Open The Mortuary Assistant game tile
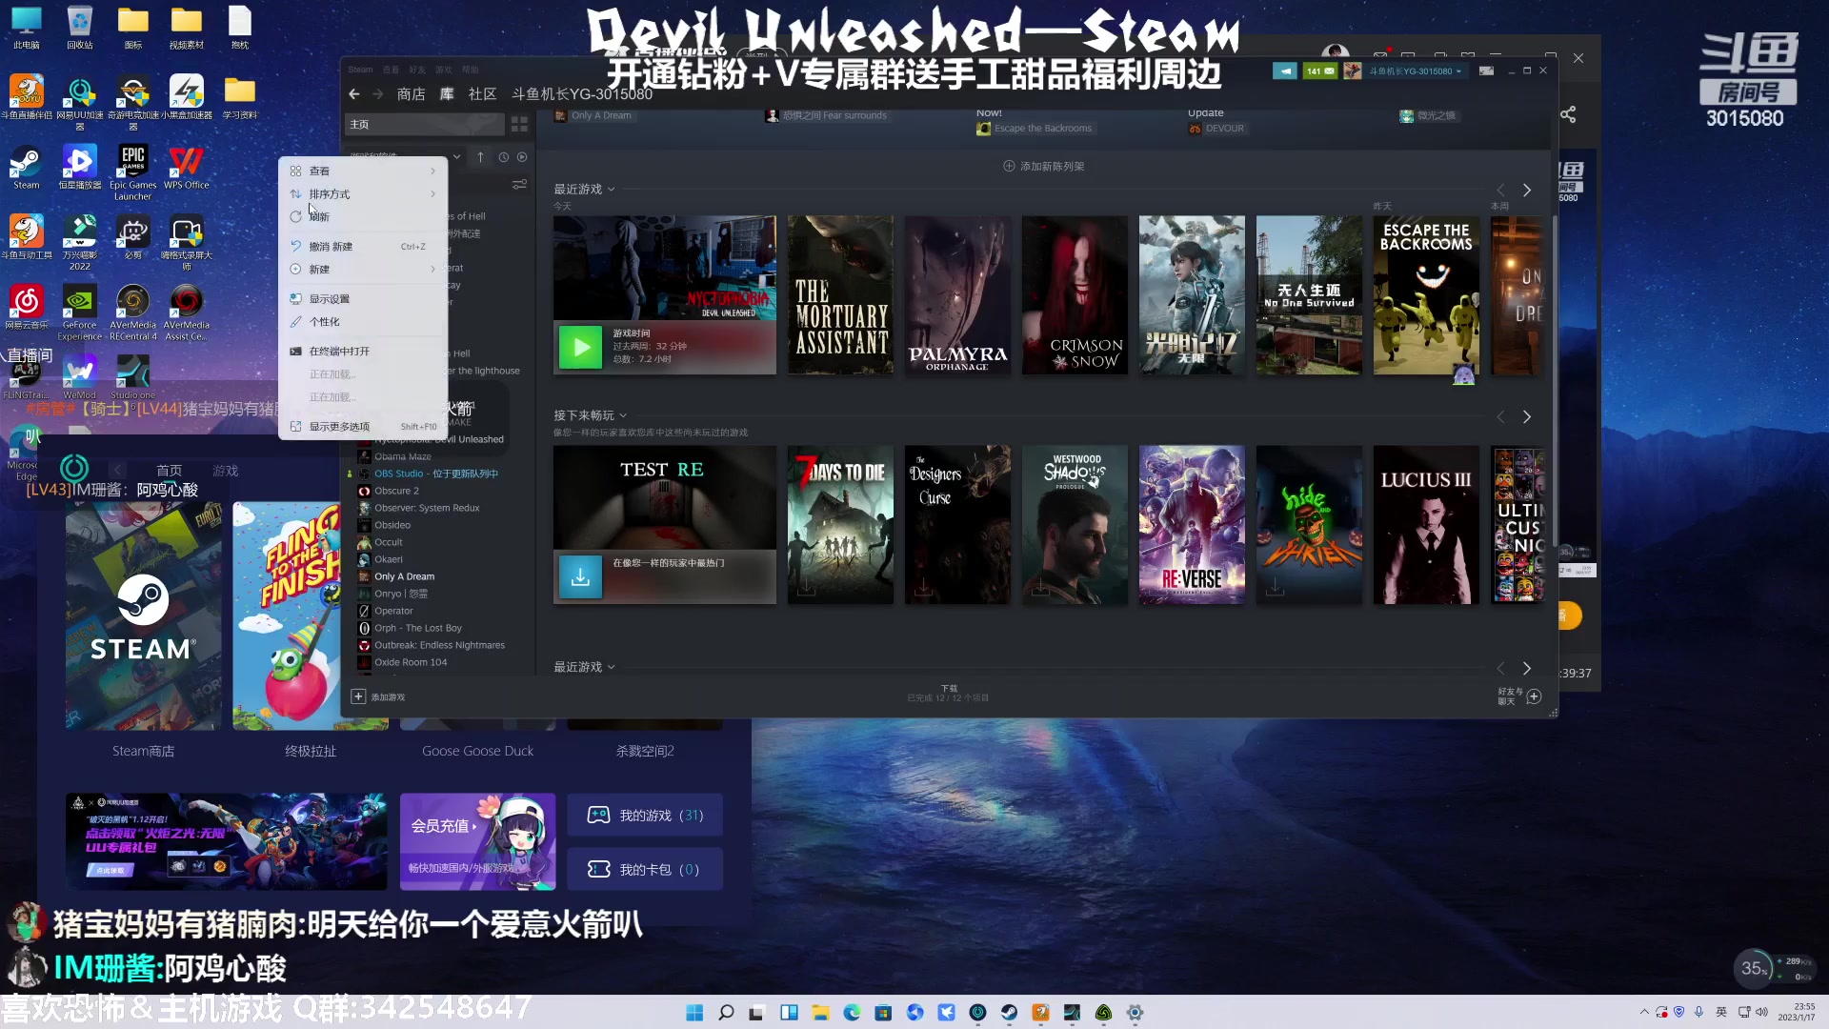This screenshot has height=1029, width=1829. pos(840,295)
